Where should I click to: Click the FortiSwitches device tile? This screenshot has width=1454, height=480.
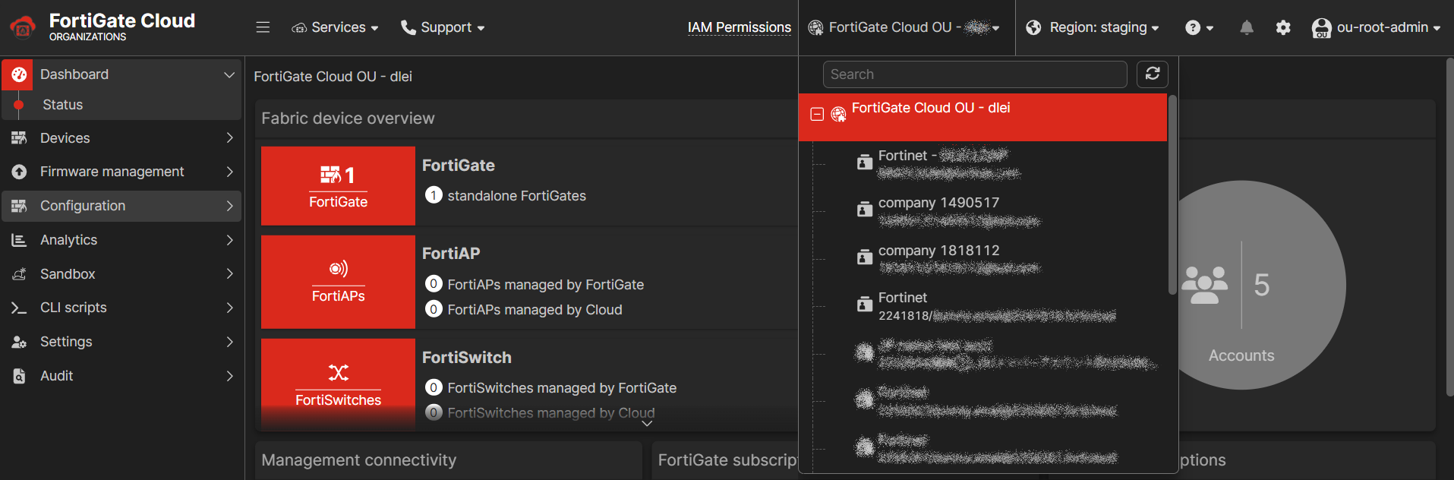(x=338, y=384)
